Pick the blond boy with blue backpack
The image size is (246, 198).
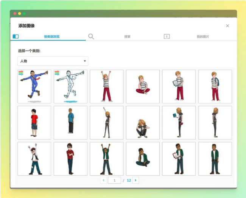[x=215, y=86]
